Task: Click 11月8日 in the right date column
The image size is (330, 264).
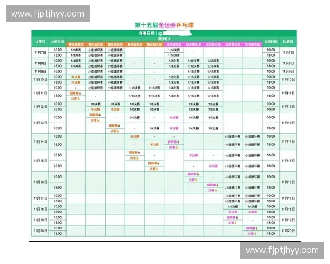Action: pos(288,63)
